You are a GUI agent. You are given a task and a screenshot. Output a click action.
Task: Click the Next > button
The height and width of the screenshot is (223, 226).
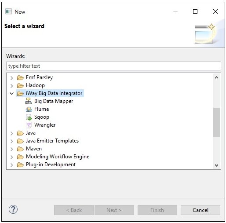pyautogui.click(x=114, y=210)
